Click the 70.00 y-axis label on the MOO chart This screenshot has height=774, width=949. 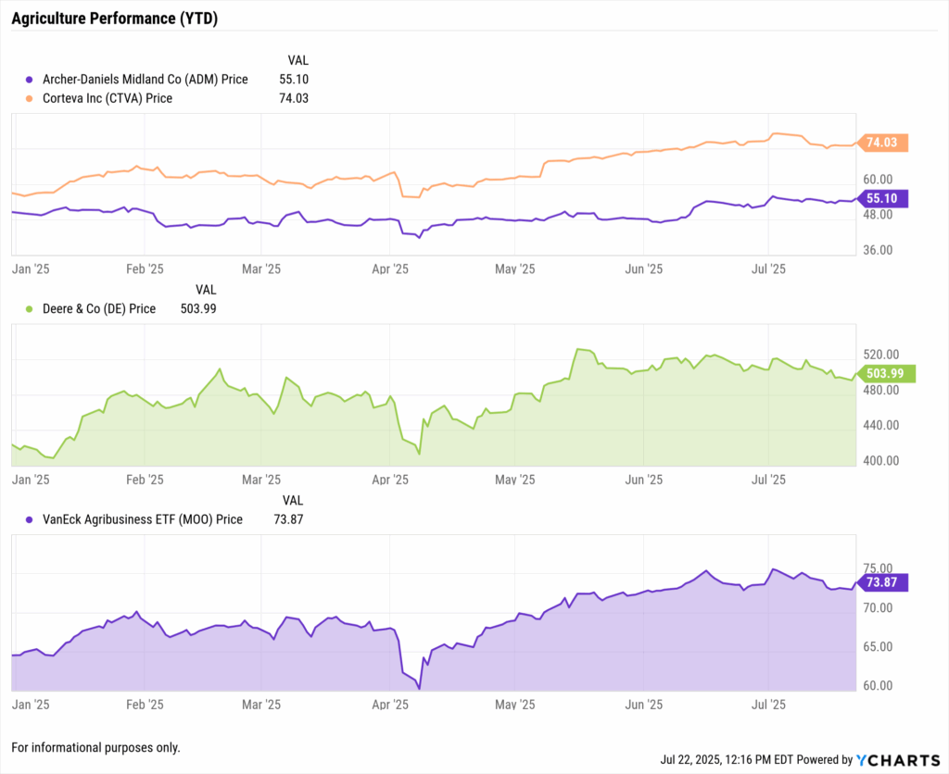click(878, 607)
